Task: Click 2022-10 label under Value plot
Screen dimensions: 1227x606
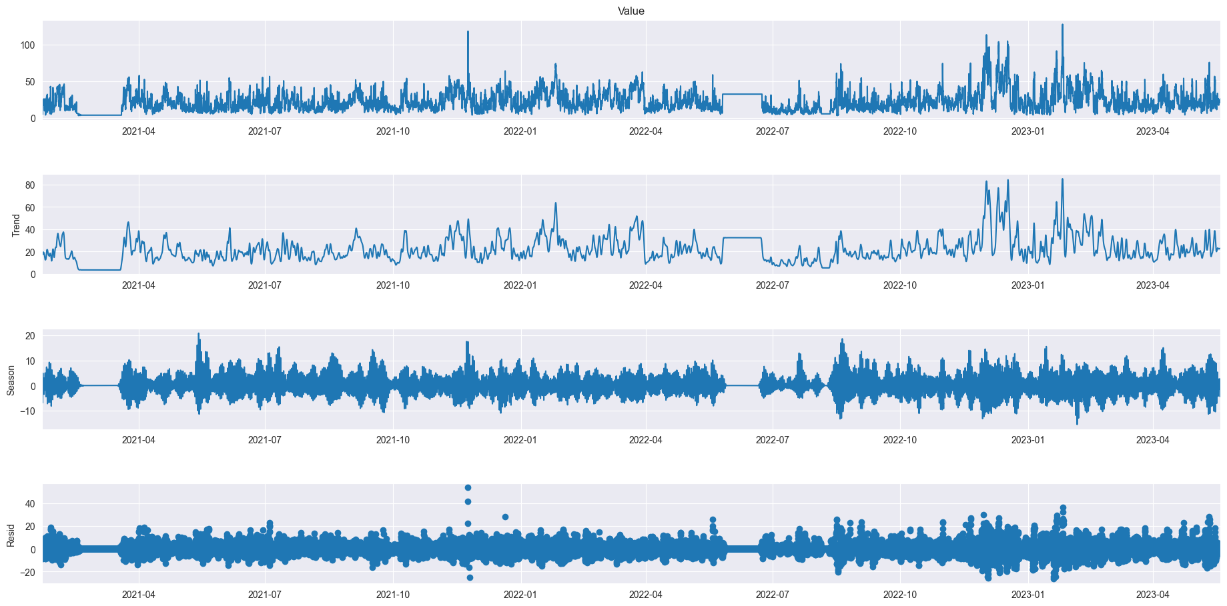Action: tap(900, 131)
